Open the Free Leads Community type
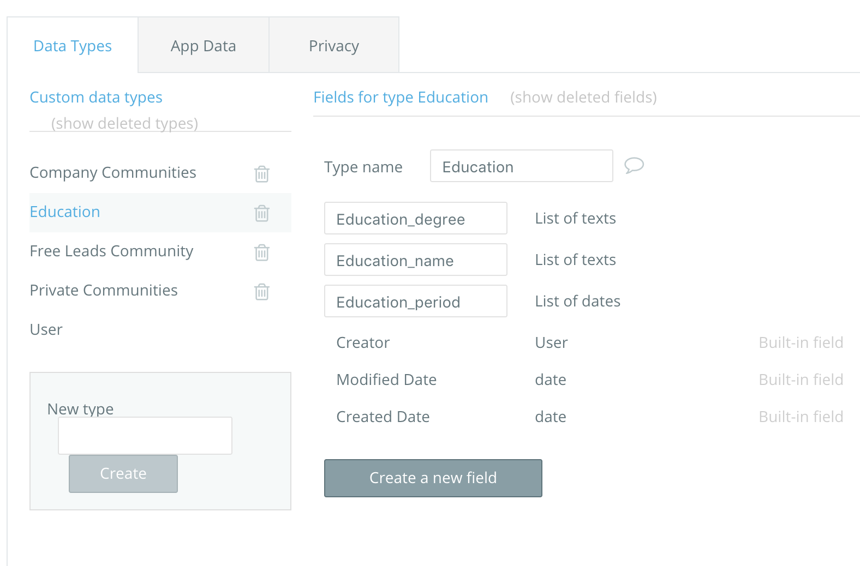 pyautogui.click(x=111, y=251)
